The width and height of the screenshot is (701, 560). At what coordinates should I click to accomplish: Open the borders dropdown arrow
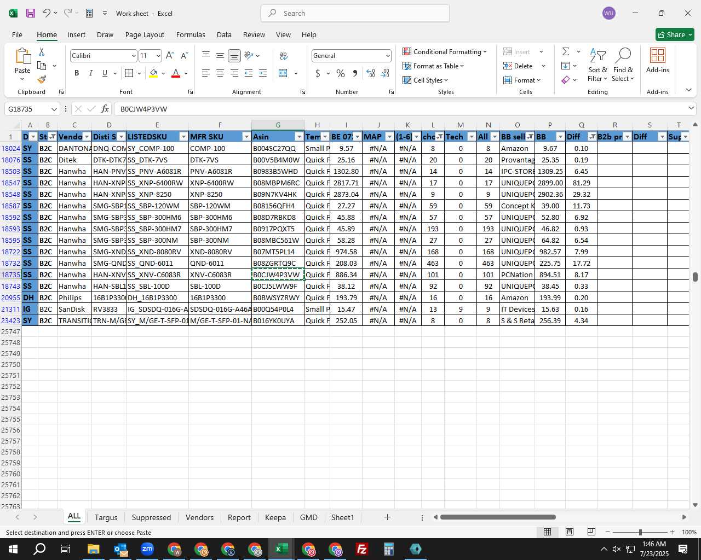point(139,73)
